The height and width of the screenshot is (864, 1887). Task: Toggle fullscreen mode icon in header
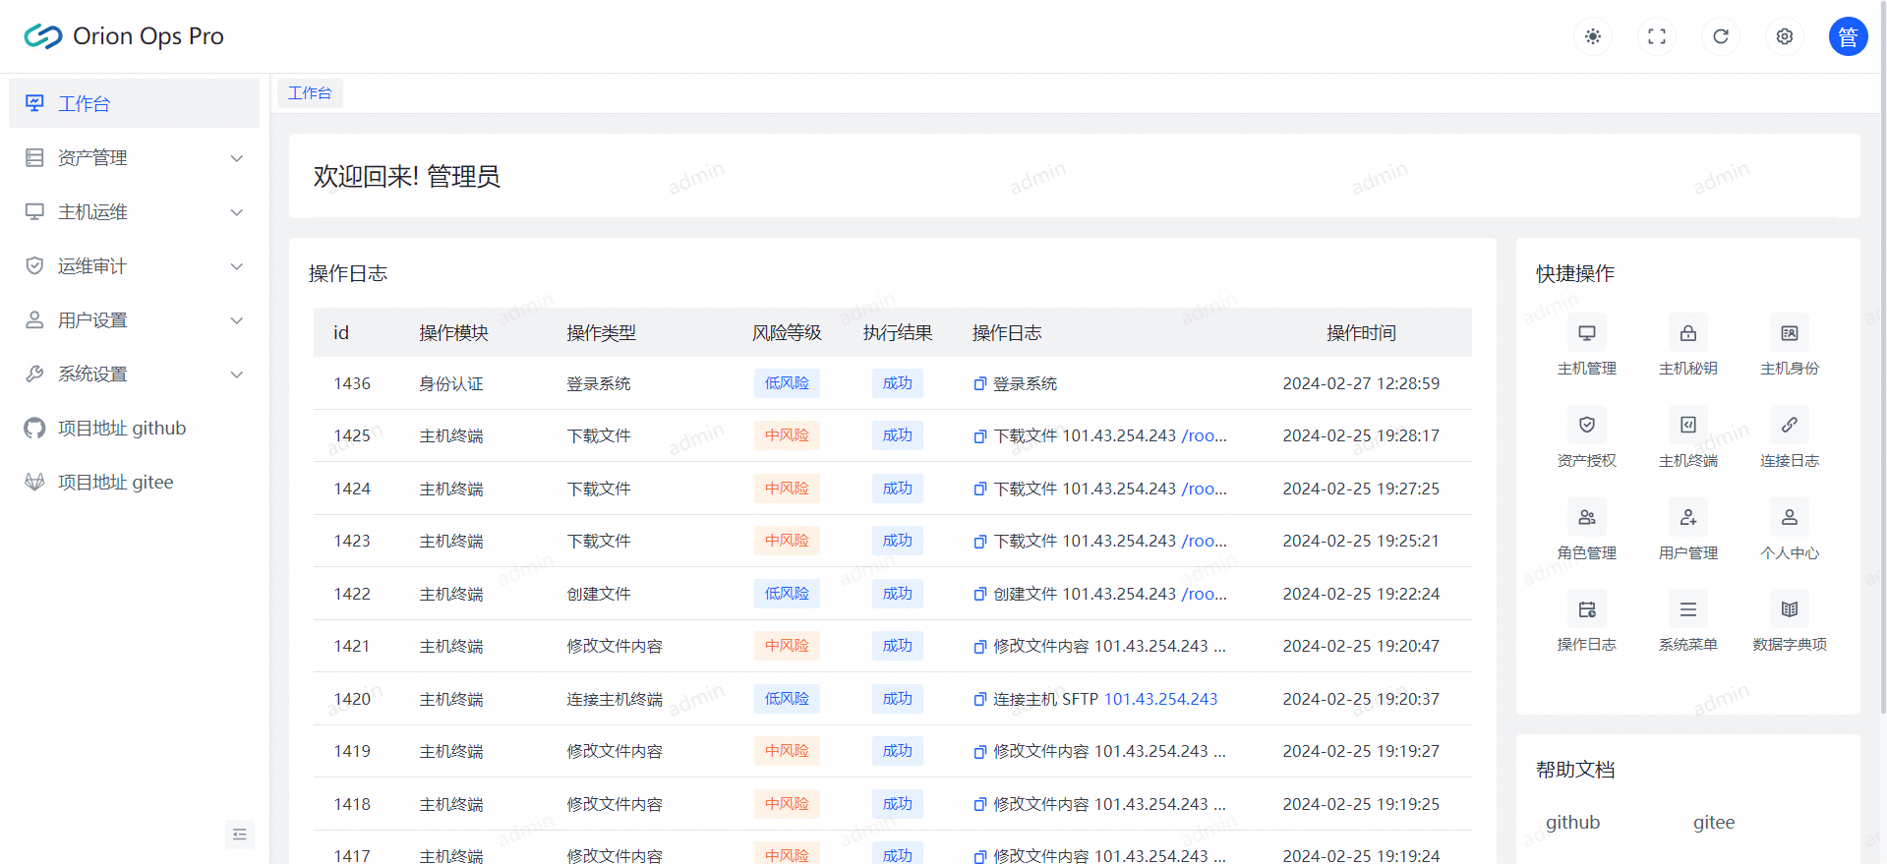(1657, 36)
